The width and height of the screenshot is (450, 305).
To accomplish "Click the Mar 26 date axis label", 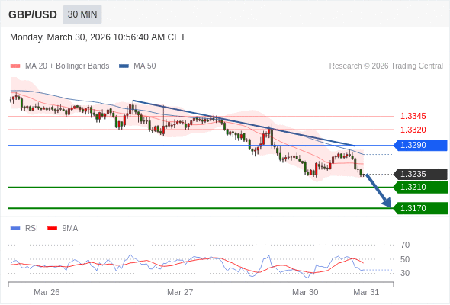I will click(x=47, y=292).
